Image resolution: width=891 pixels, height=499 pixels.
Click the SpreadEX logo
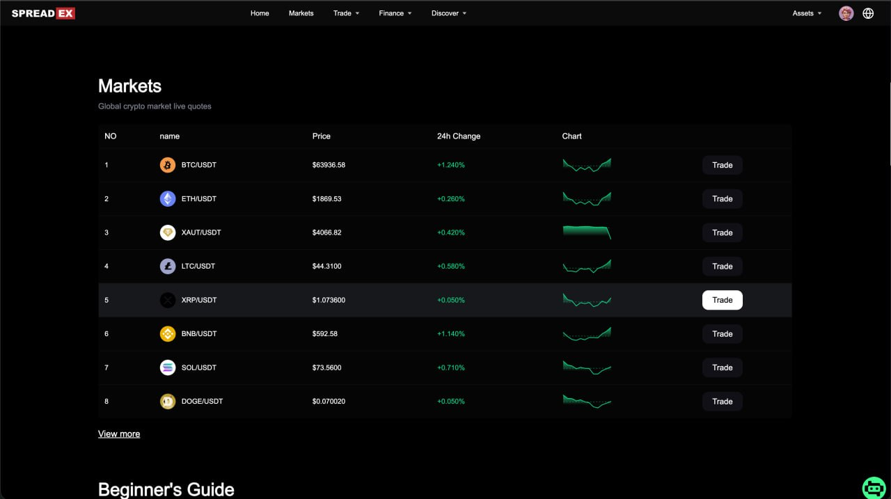click(x=43, y=13)
